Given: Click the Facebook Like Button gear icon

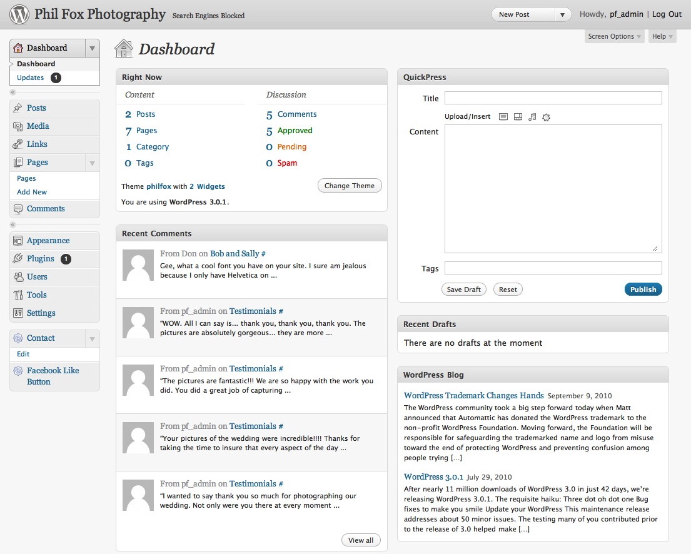Looking at the screenshot, I should pos(18,371).
